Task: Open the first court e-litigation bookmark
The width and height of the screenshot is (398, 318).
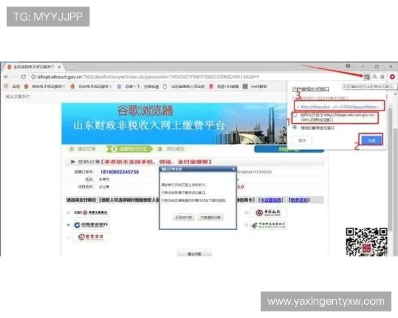Action: click(x=44, y=87)
